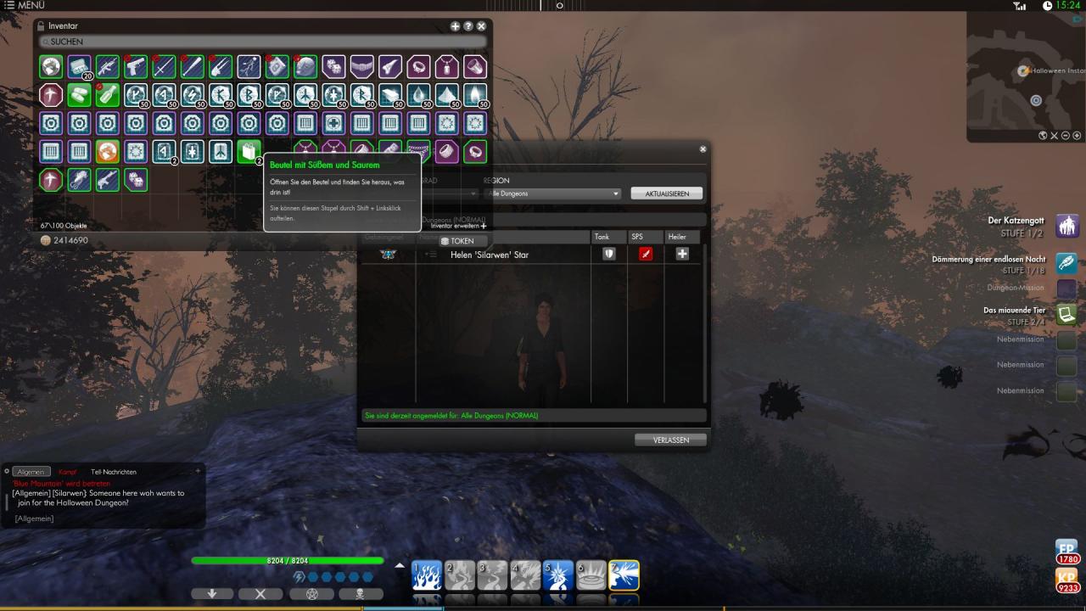Screen dimensions: 1086x611
Task: Click the green health bar 8204 / 8204
Action: (287, 561)
